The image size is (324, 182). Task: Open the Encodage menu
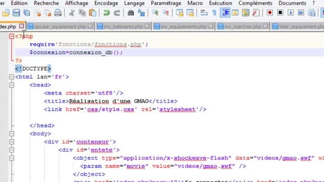tap(106, 3)
